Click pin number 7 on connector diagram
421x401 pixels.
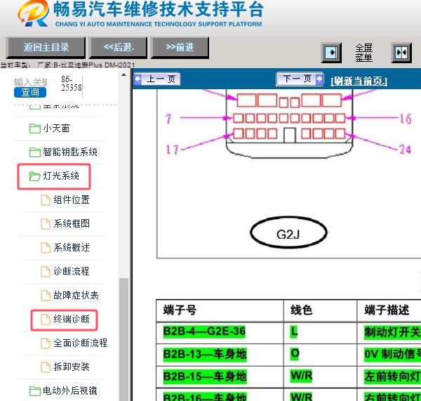[x=168, y=119]
